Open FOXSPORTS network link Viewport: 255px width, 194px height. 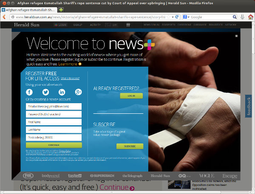pos(169,25)
